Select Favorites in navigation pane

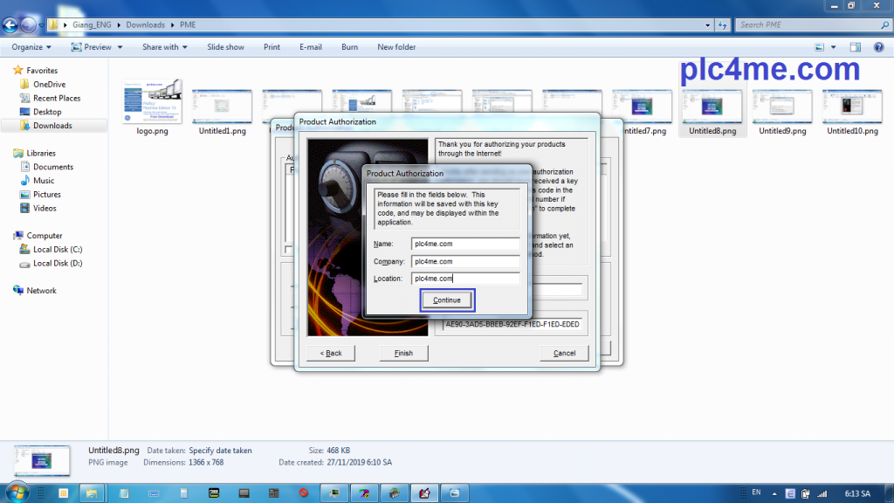click(42, 70)
